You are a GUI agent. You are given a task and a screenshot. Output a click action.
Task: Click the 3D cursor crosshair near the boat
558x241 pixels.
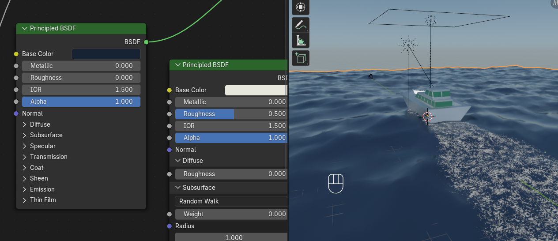427,117
